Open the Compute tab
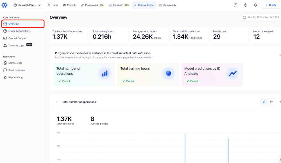Screen dimensions: 281x163 [x=119, y=5]
